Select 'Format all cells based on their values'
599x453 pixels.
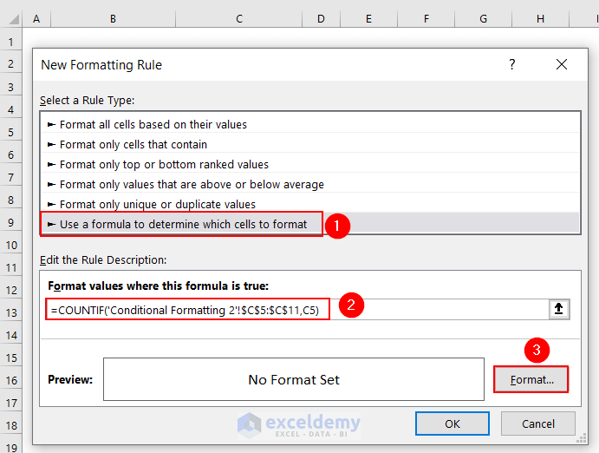(x=153, y=124)
